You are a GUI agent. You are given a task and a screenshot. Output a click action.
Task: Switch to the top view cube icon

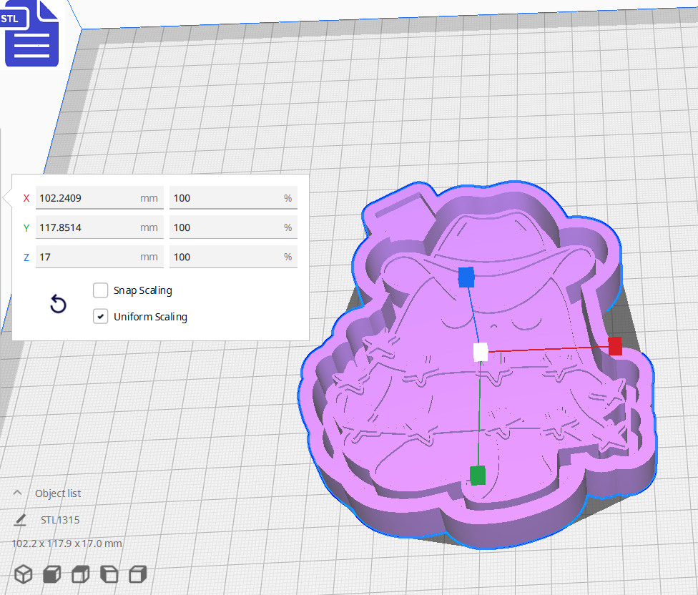80,573
